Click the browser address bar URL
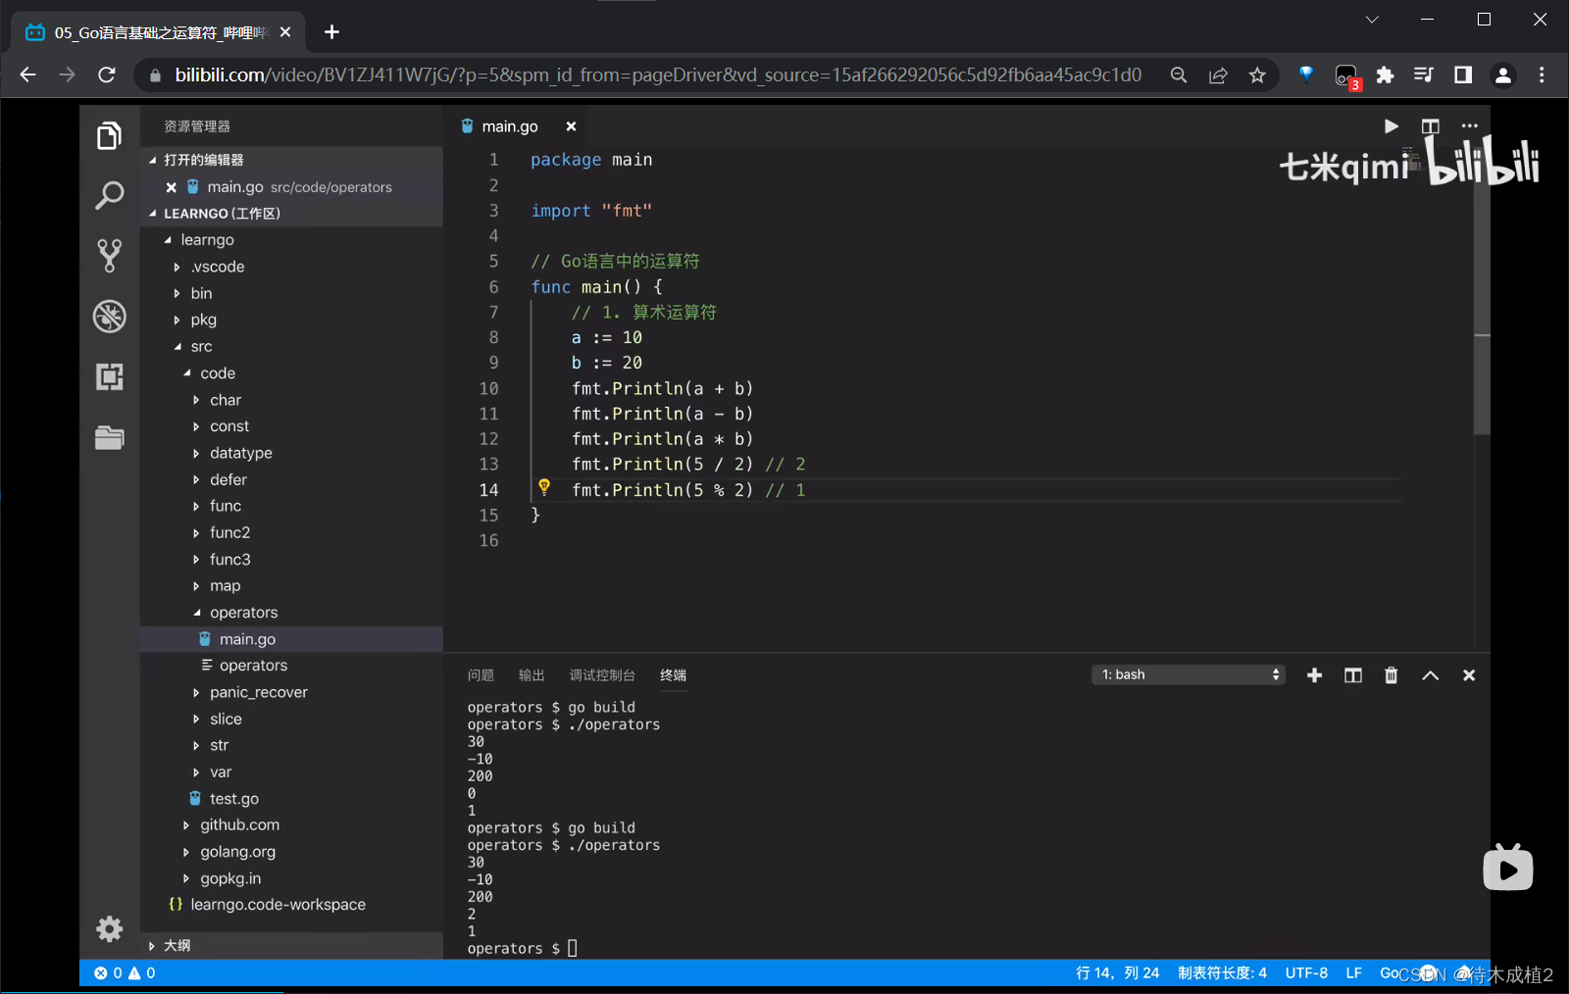This screenshot has width=1569, height=994. point(658,75)
